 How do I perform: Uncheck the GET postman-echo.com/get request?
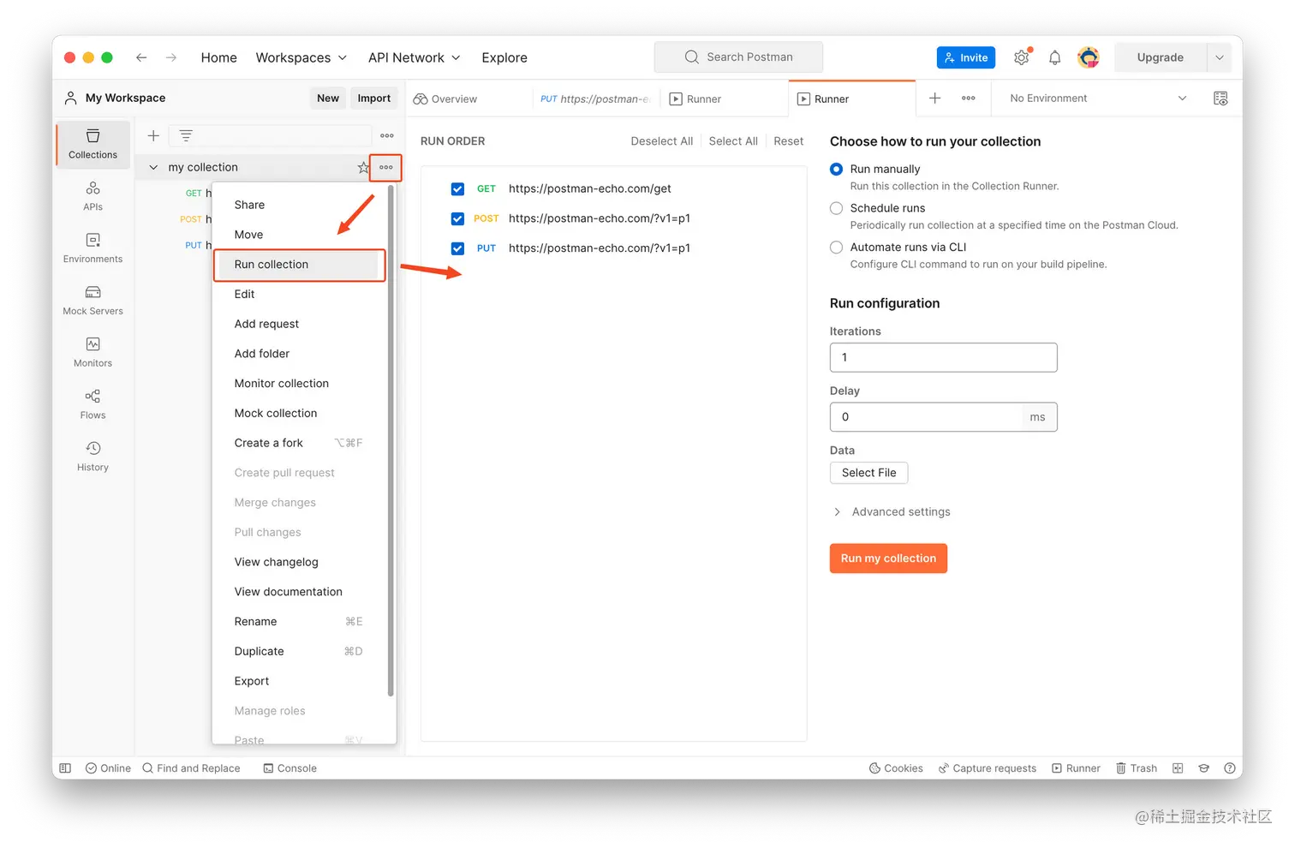click(x=457, y=188)
